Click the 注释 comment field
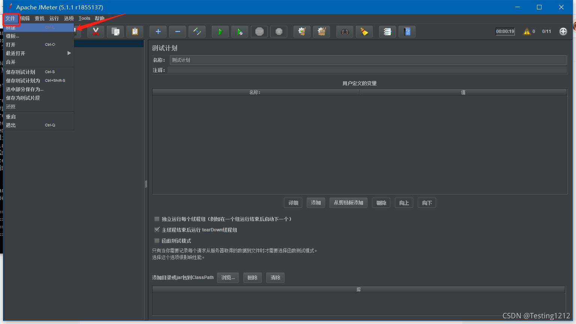 pyautogui.click(x=367, y=70)
